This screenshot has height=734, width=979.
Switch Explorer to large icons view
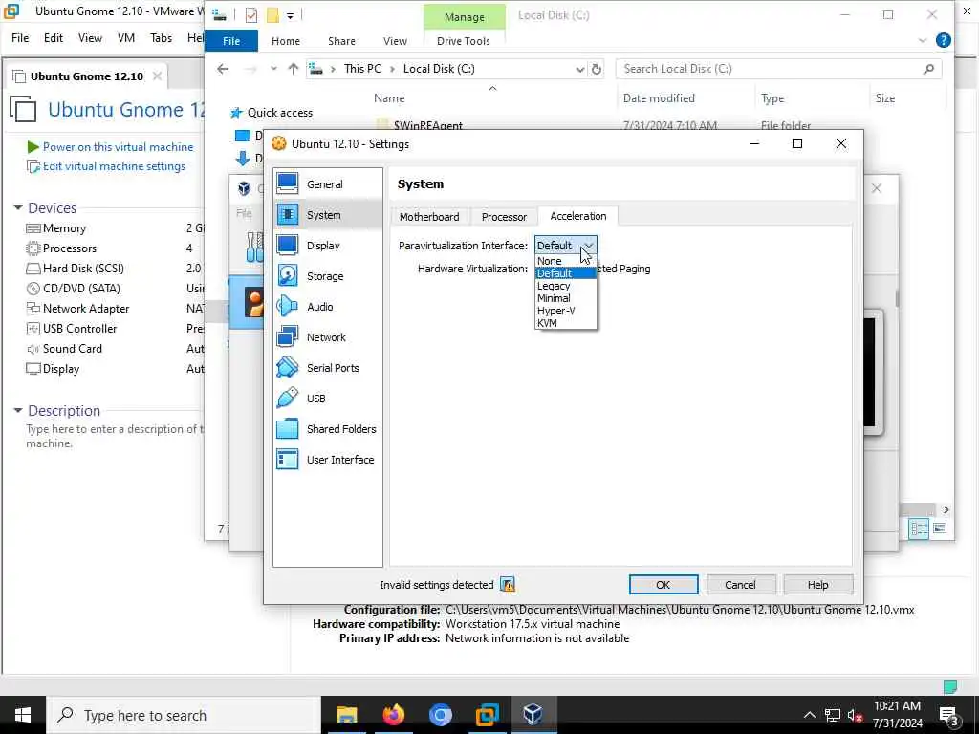tap(940, 529)
